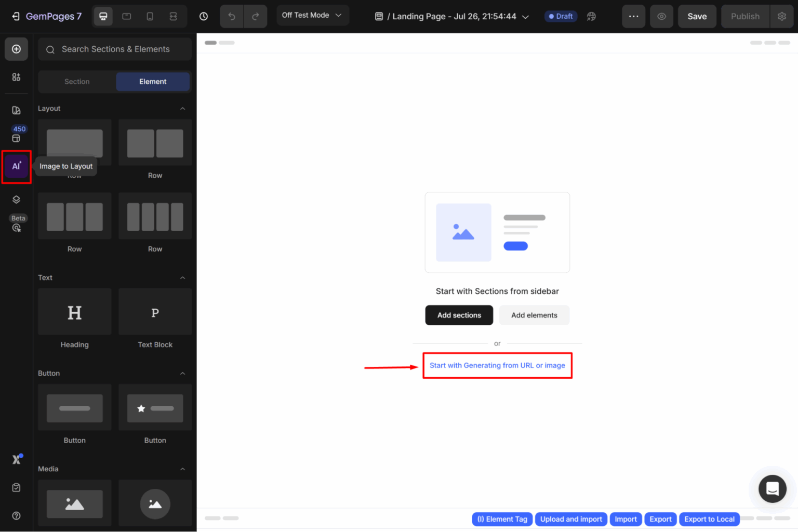Open the live chat bubble
This screenshot has width=798, height=532.
coord(772,489)
